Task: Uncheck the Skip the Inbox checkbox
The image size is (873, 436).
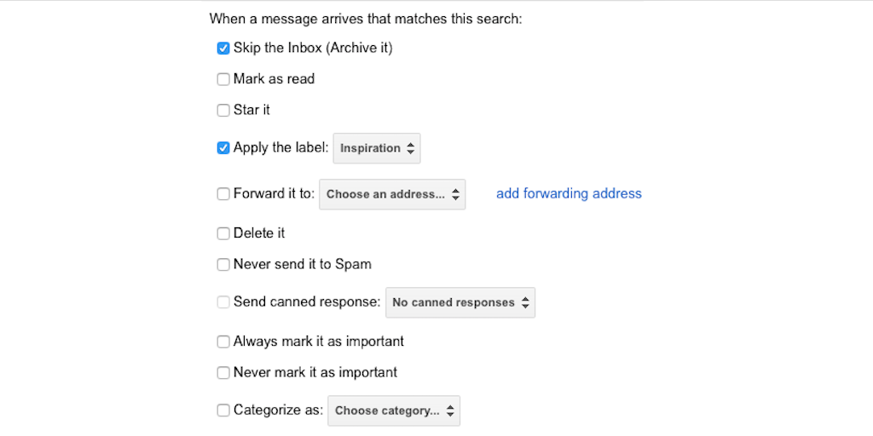Action: coord(223,49)
